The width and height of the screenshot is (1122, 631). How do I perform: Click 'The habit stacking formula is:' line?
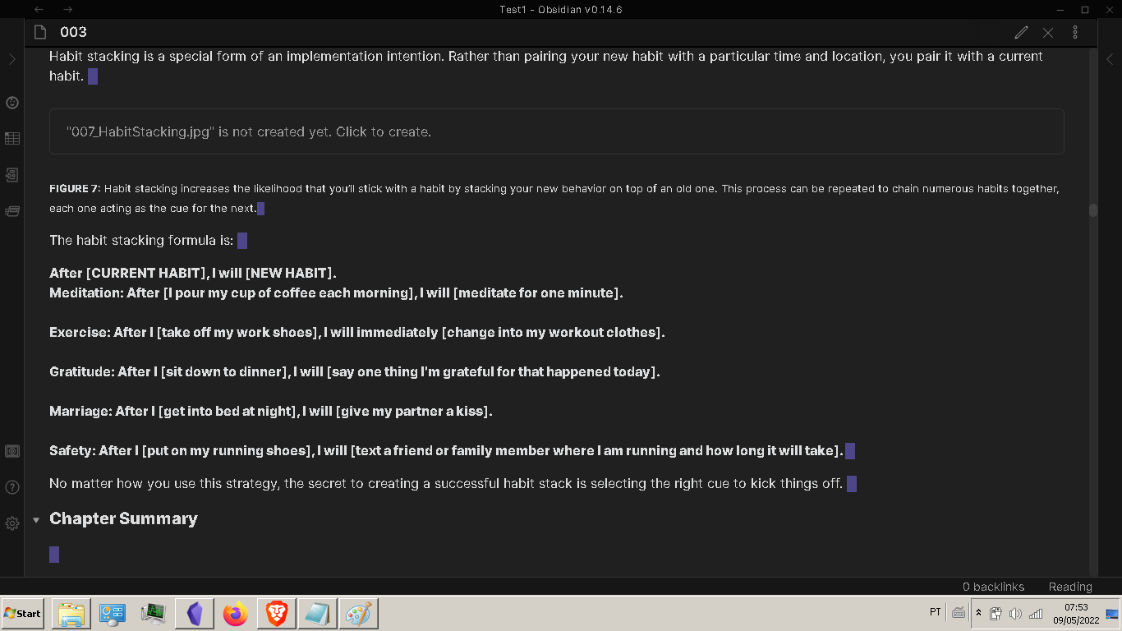(142, 241)
